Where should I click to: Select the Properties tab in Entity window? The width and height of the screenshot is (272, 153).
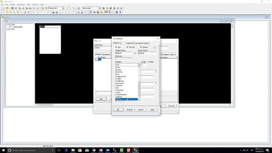tap(106, 54)
